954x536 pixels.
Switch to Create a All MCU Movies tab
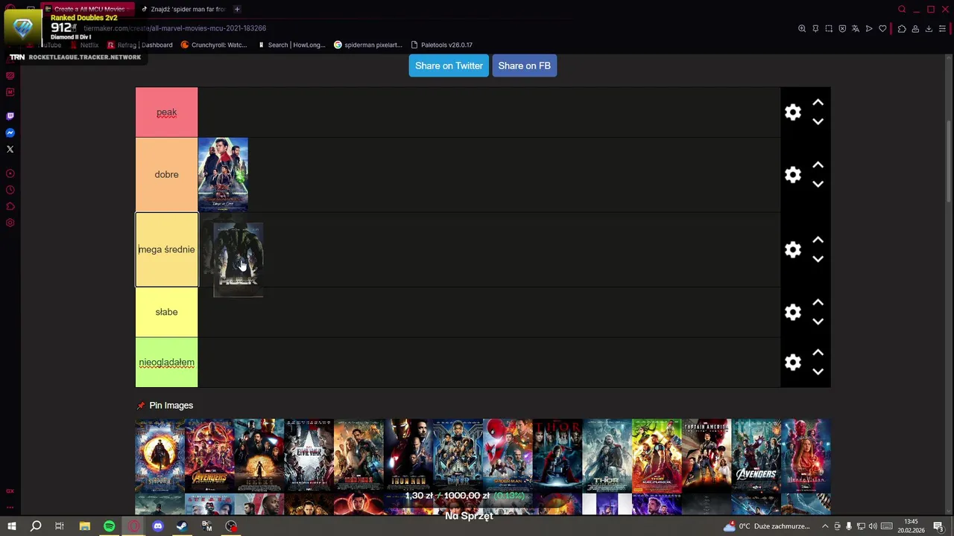click(x=88, y=9)
